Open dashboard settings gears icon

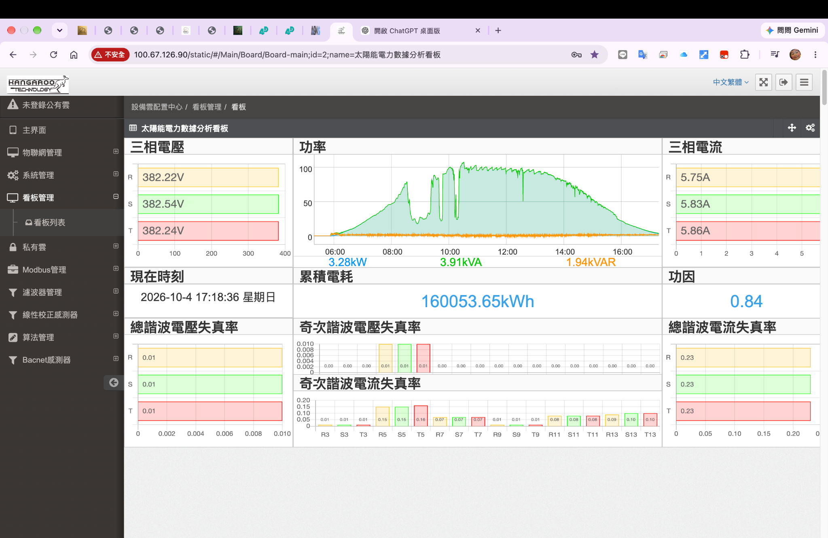(810, 128)
